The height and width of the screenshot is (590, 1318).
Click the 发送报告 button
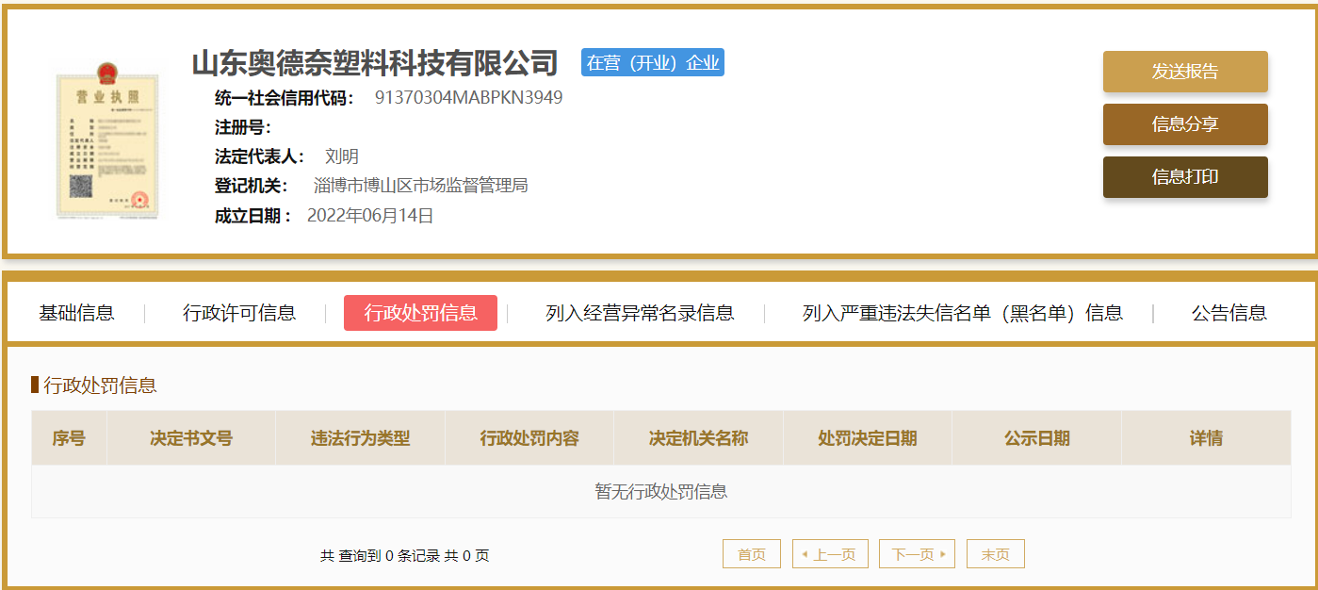click(1185, 72)
